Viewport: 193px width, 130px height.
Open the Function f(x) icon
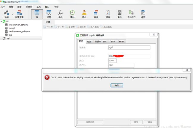[61, 14]
